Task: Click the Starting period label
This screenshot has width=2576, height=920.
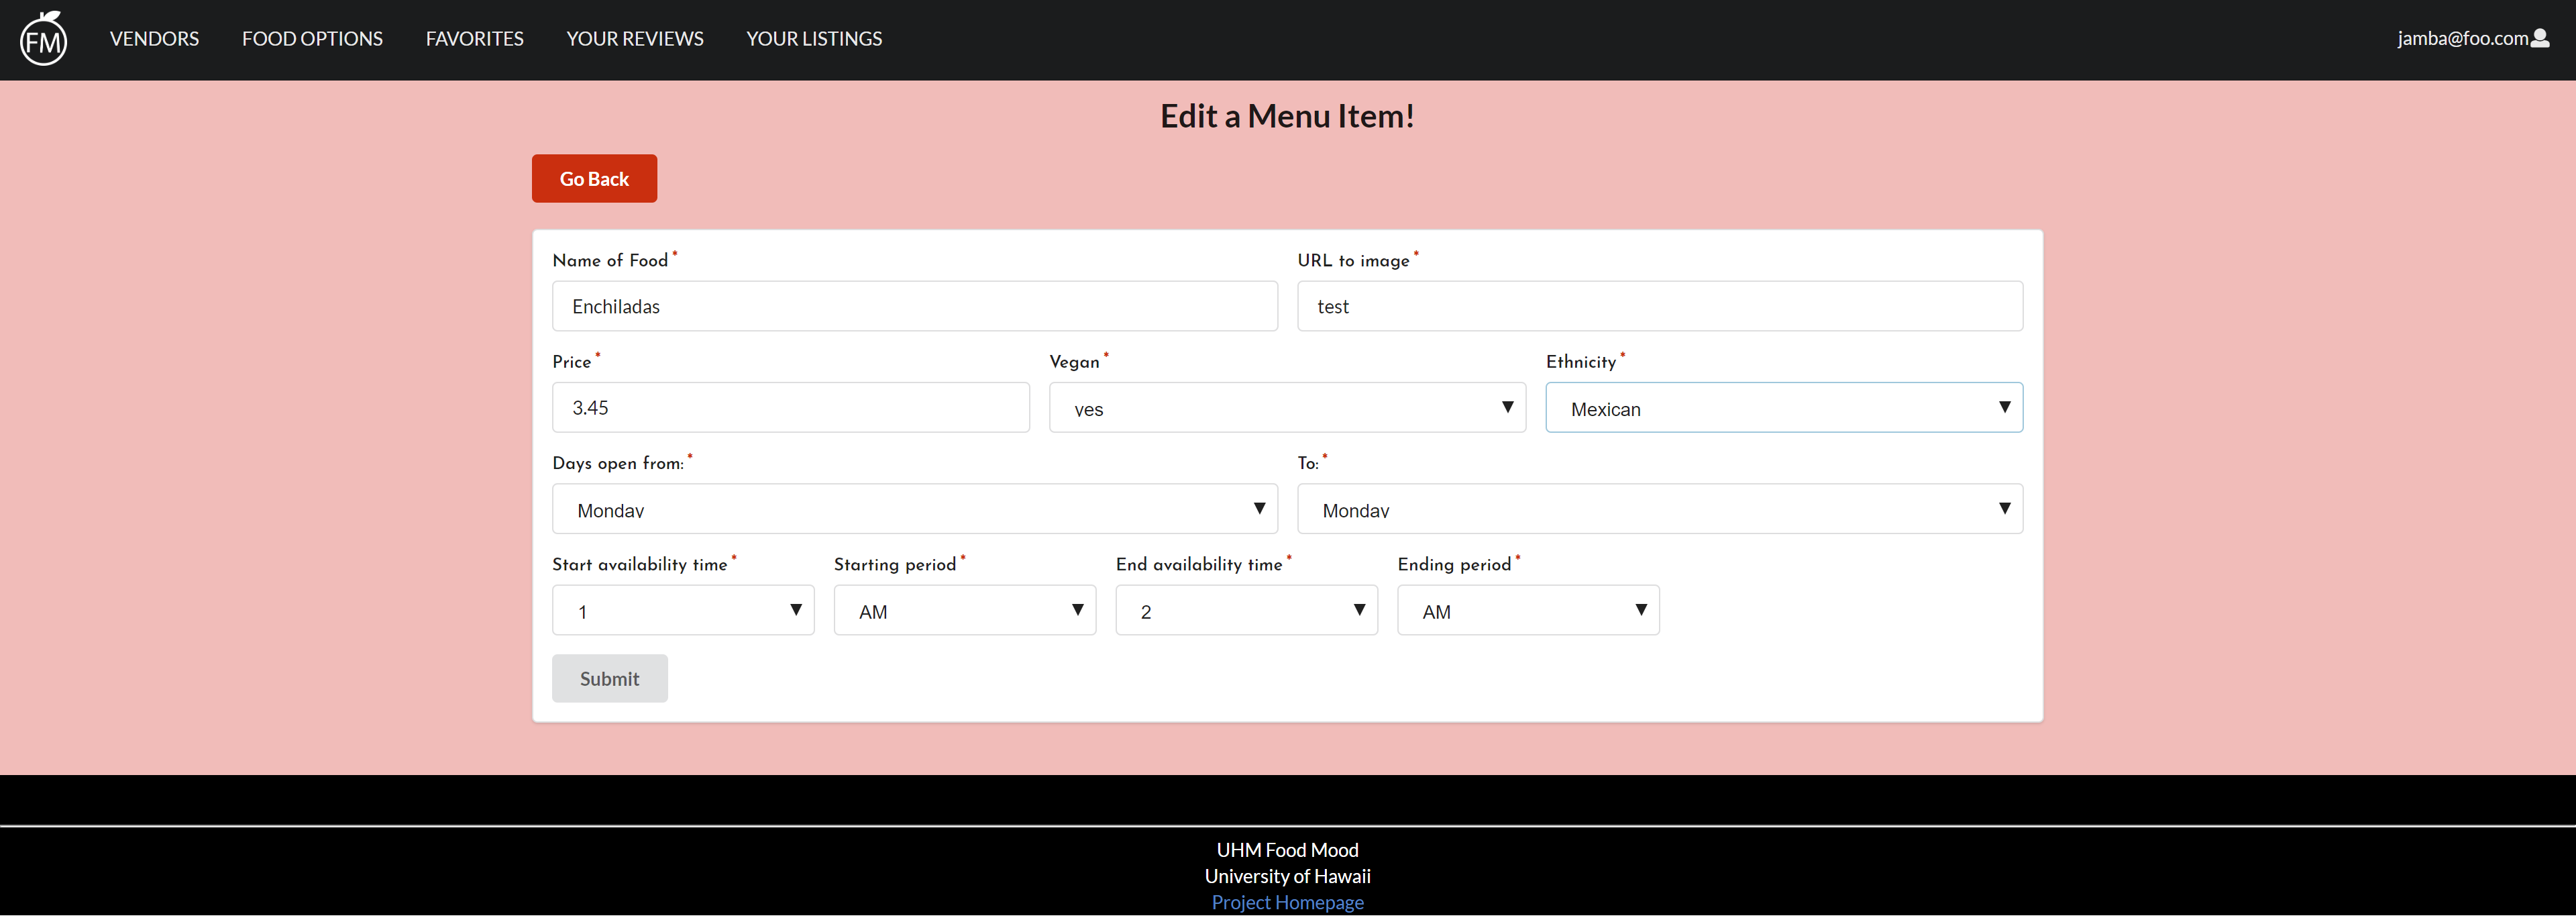Action: 895,564
